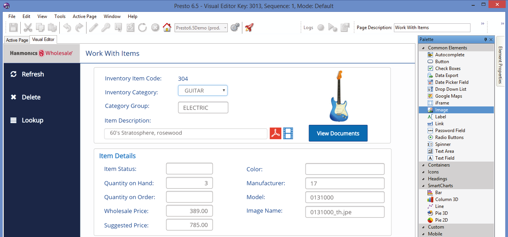Viewport: 508px width, 237px height.
Task: Open the Edit menu
Action: click(26, 16)
